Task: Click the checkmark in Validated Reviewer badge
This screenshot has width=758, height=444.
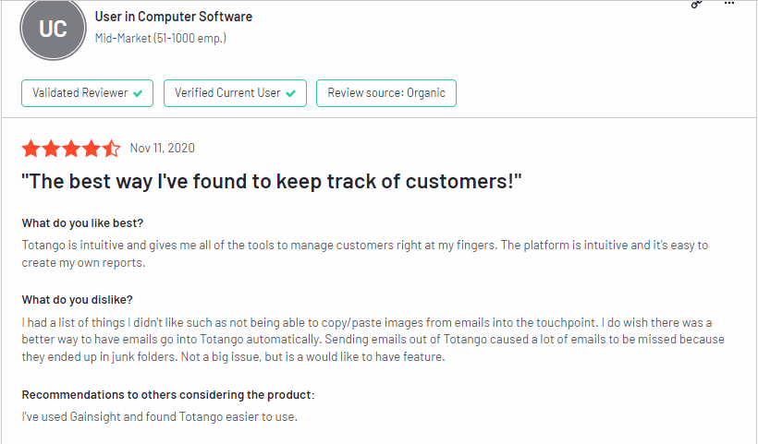Action: (x=138, y=93)
